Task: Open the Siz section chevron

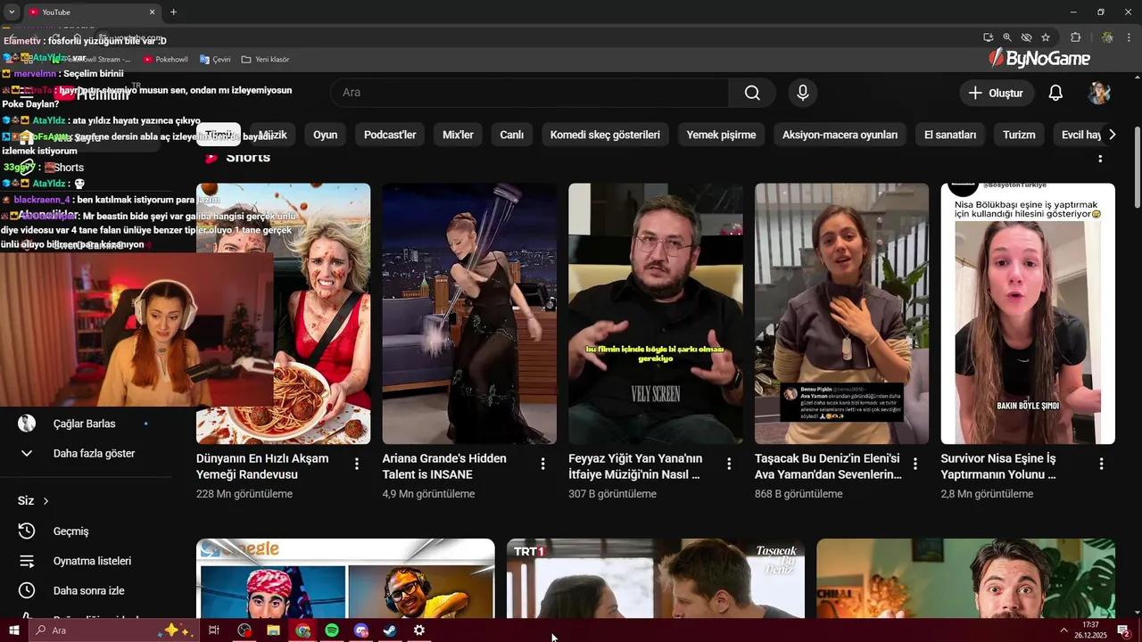Action: pos(46,501)
